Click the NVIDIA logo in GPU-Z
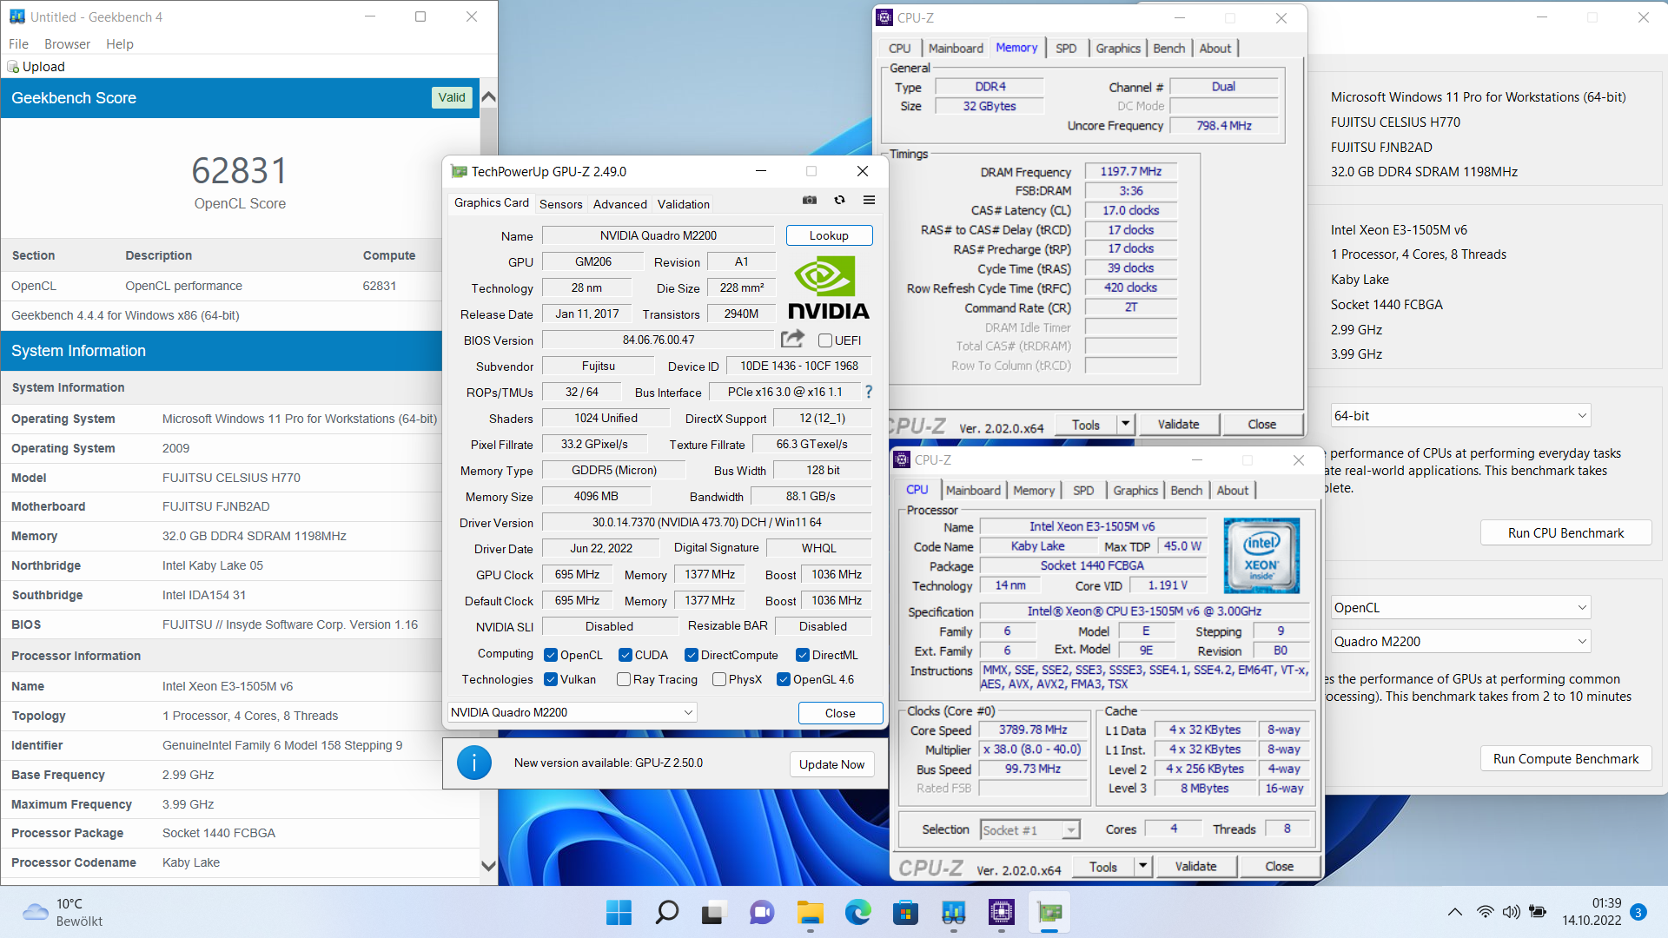1668x938 pixels. pyautogui.click(x=828, y=287)
